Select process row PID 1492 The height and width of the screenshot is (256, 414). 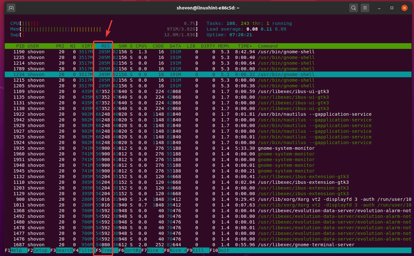click(208, 216)
